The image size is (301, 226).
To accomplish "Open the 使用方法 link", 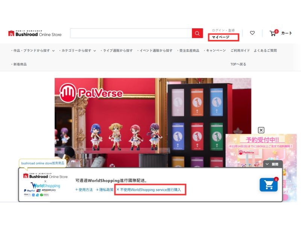I will pos(84,190).
